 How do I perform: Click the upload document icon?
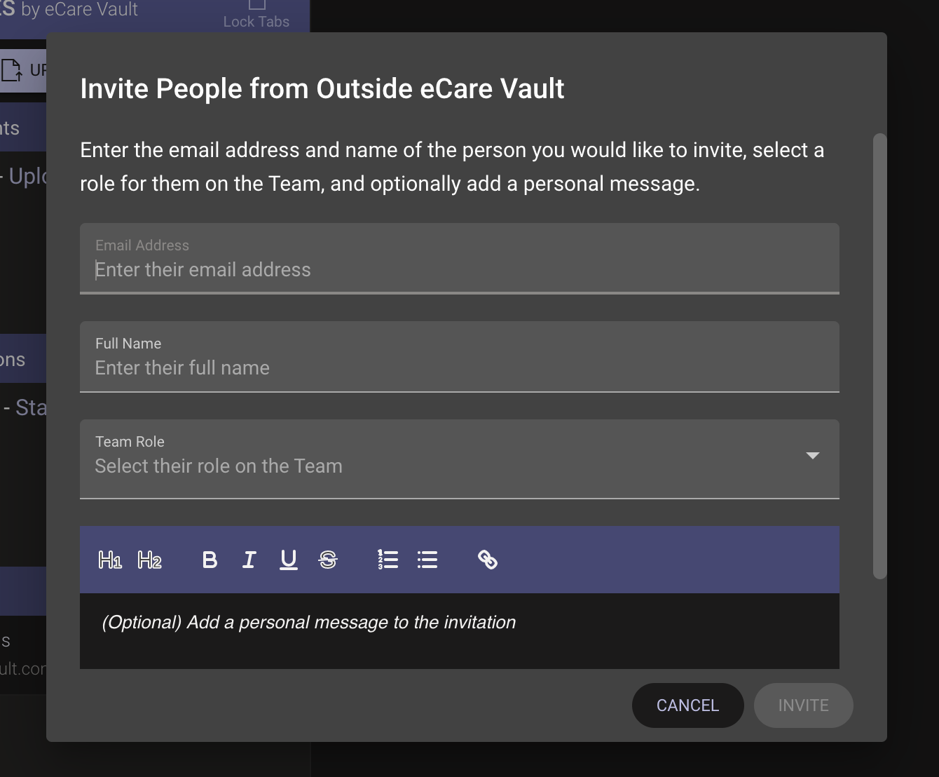click(x=12, y=70)
